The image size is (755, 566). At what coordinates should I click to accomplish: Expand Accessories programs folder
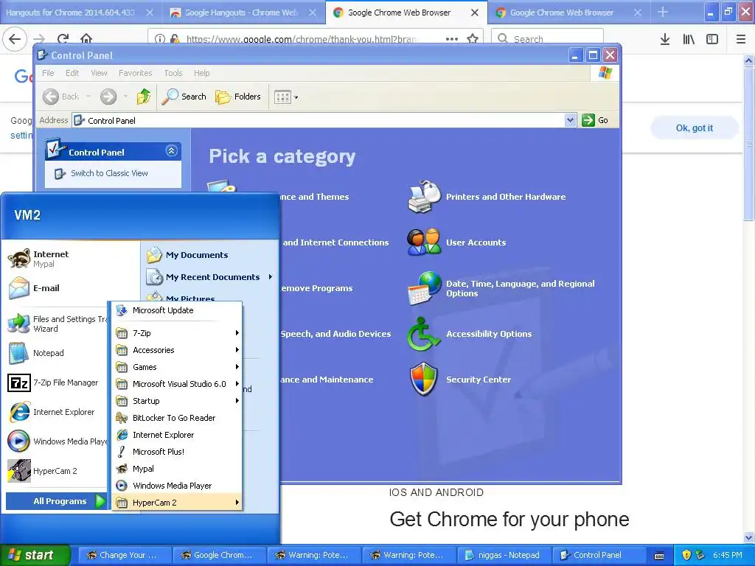click(177, 350)
